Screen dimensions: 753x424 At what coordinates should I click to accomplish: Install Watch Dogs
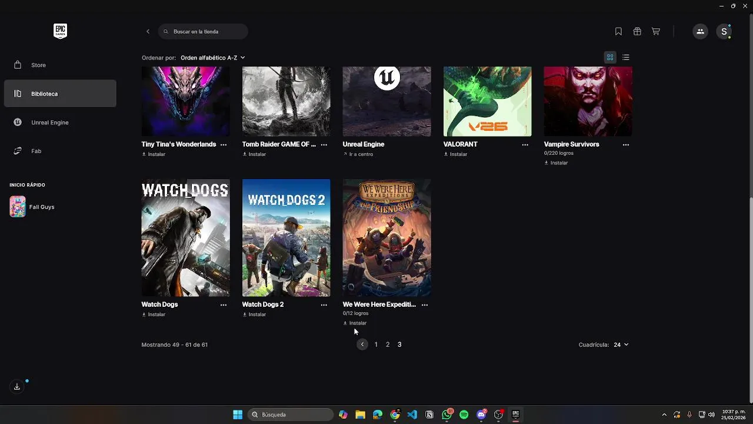(154, 314)
